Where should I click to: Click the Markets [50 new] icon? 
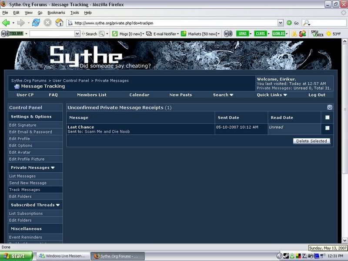(184, 34)
